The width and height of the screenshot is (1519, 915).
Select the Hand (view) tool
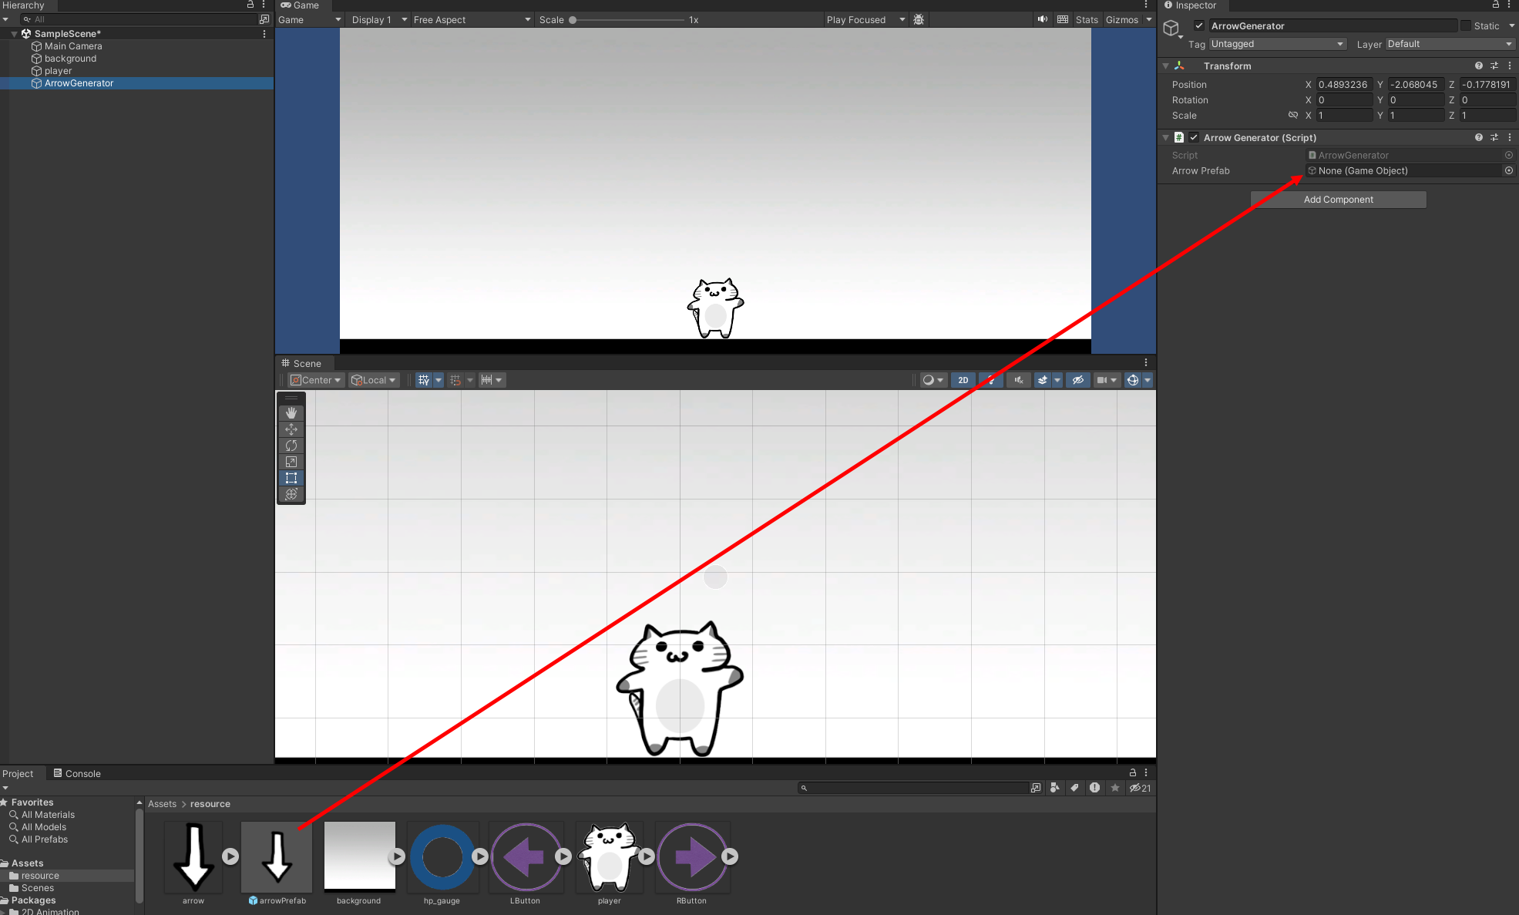tap(291, 413)
